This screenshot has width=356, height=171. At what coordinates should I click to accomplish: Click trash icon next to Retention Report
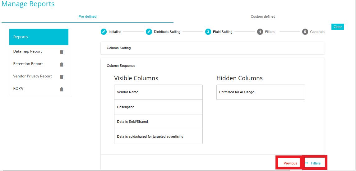[x=62, y=64]
